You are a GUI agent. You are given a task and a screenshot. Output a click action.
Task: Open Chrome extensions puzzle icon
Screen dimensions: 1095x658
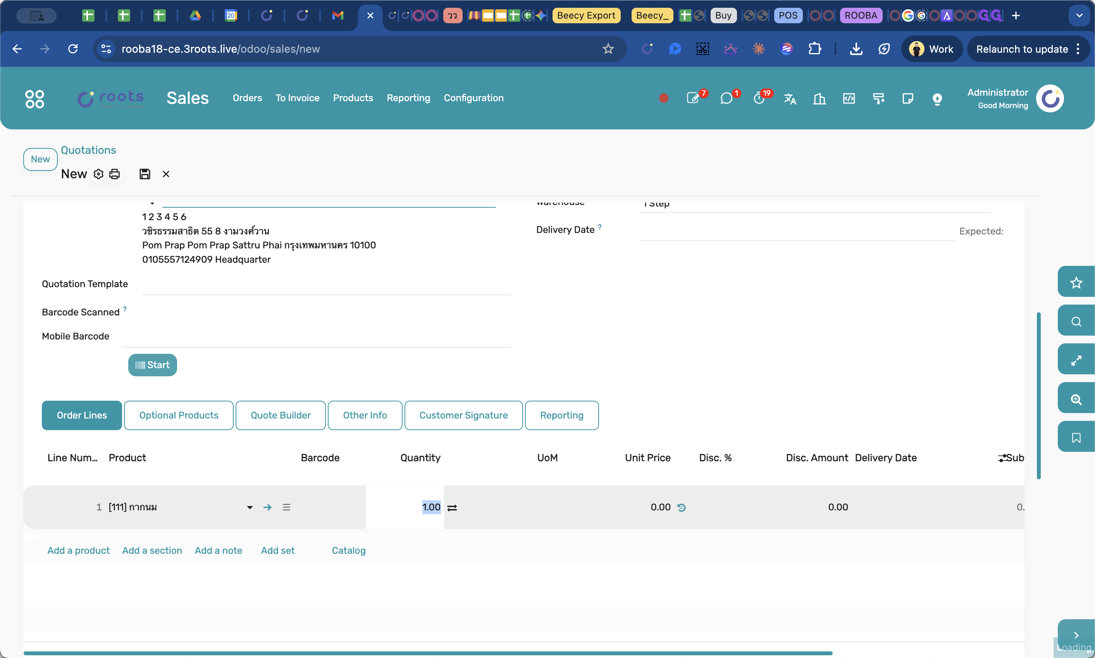[x=815, y=49]
